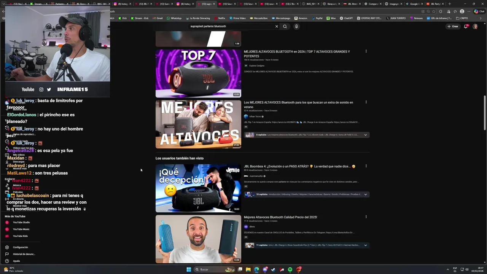Show hidden system tray icons
487x274 pixels.
point(448,269)
